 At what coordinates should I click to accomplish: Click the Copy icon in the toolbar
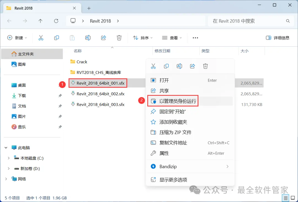click(x=57, y=38)
